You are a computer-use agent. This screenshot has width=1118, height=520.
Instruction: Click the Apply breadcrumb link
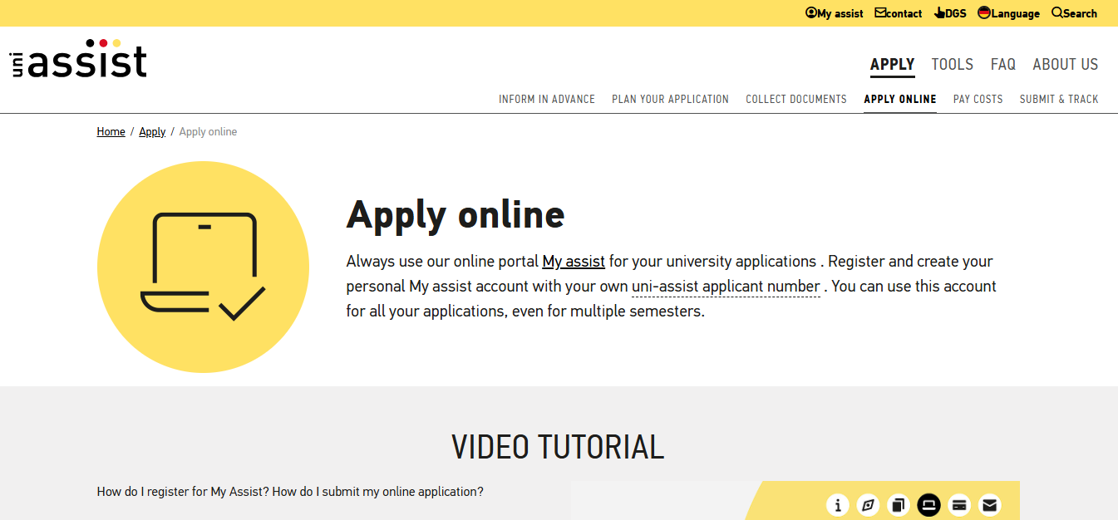click(152, 132)
